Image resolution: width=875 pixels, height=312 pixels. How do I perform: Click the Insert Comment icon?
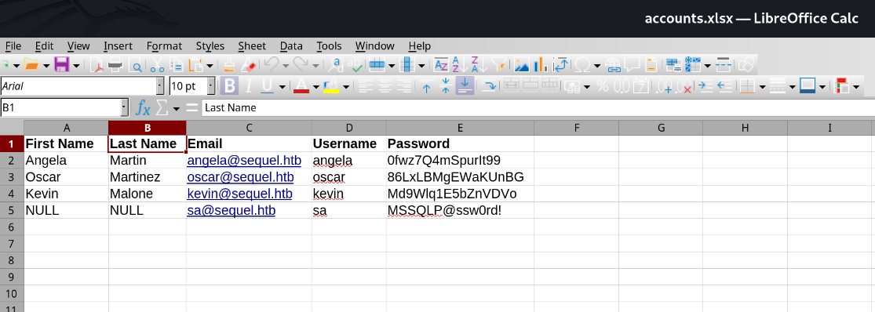633,65
